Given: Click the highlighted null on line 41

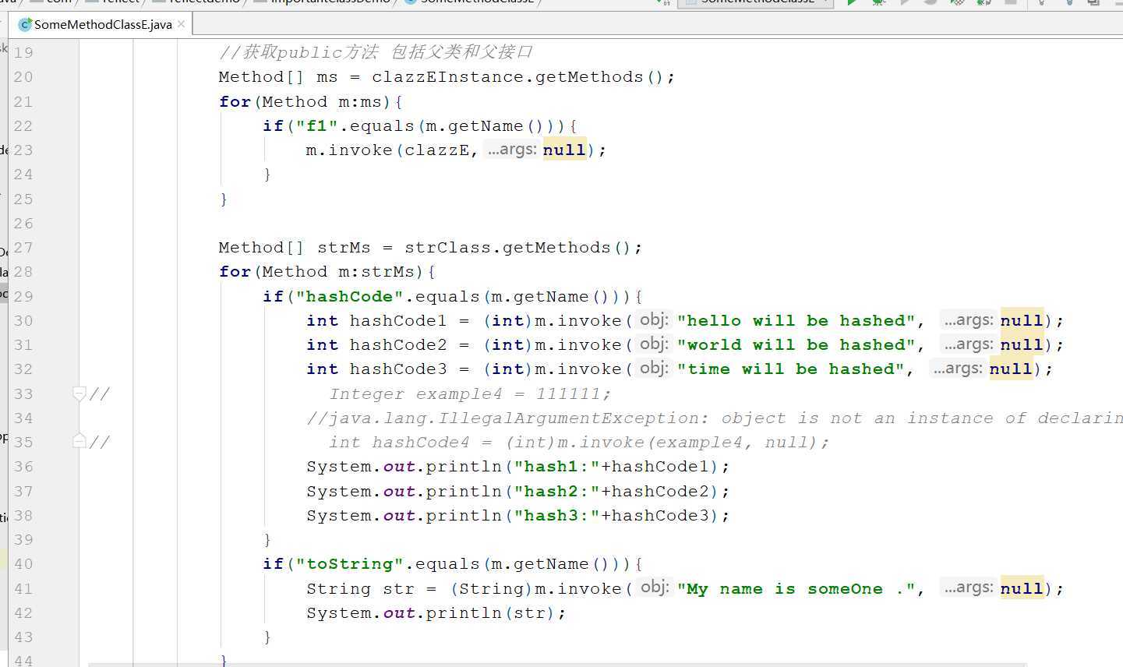Looking at the screenshot, I should (1022, 588).
